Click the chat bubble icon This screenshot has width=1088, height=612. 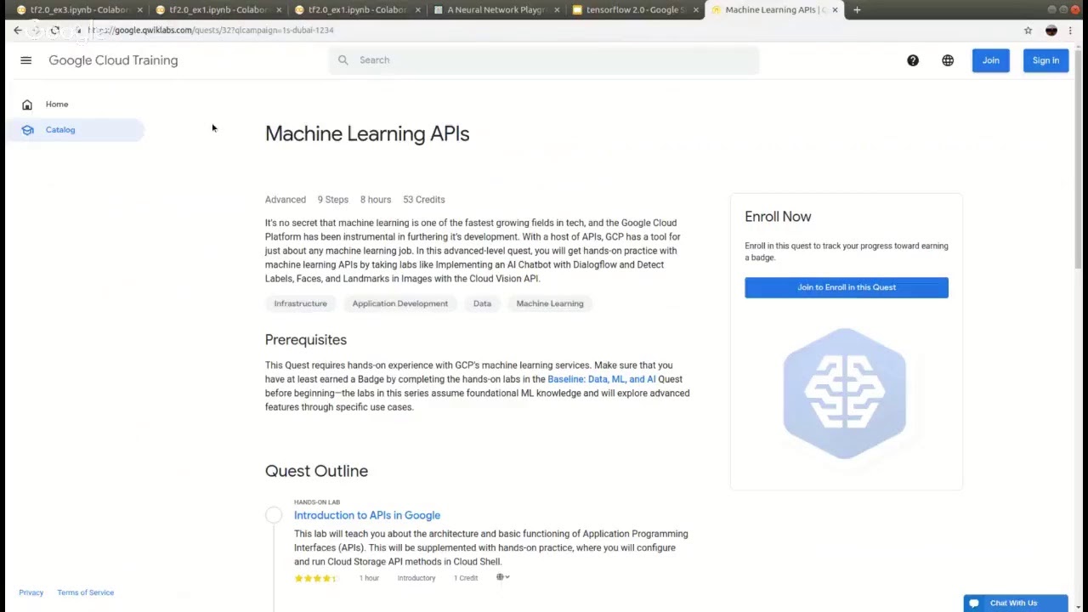(974, 603)
